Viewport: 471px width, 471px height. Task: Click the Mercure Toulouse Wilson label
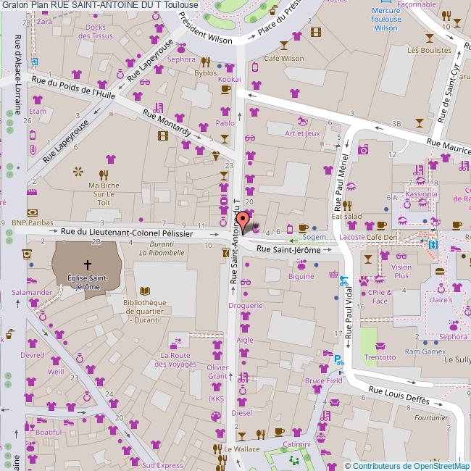385,20
